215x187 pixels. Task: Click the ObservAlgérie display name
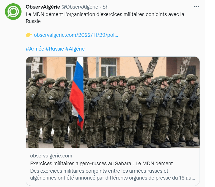pyautogui.click(x=43, y=7)
